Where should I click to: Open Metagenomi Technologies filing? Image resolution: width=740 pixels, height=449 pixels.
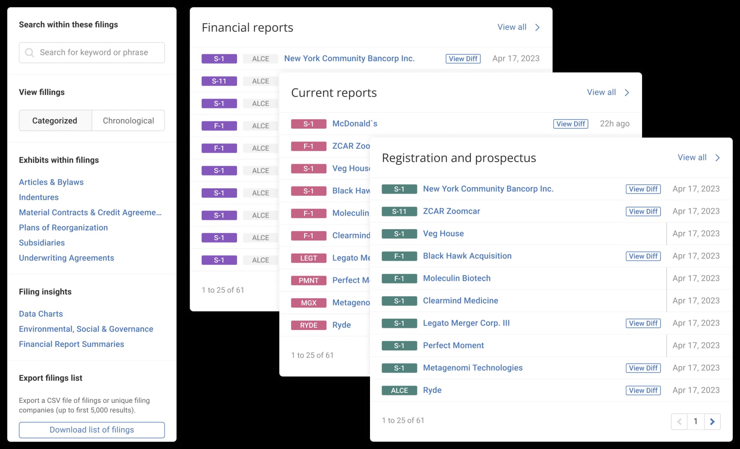tap(473, 367)
